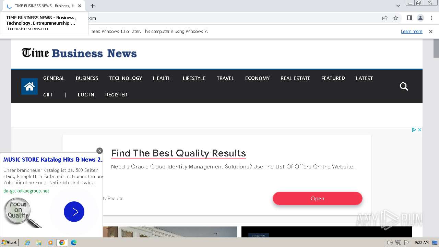This screenshot has width=439, height=247.
Task: Click the AdChoices triangle icon
Action: click(x=414, y=130)
